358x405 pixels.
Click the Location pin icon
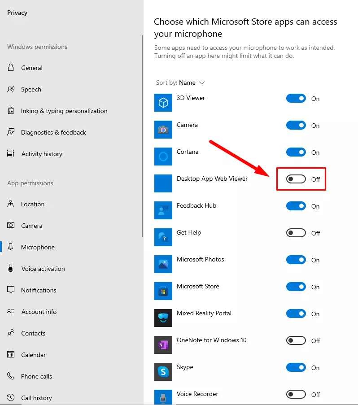(11, 204)
